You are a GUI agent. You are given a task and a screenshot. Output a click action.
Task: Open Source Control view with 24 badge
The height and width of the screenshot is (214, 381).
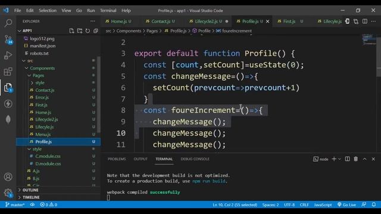8,39
